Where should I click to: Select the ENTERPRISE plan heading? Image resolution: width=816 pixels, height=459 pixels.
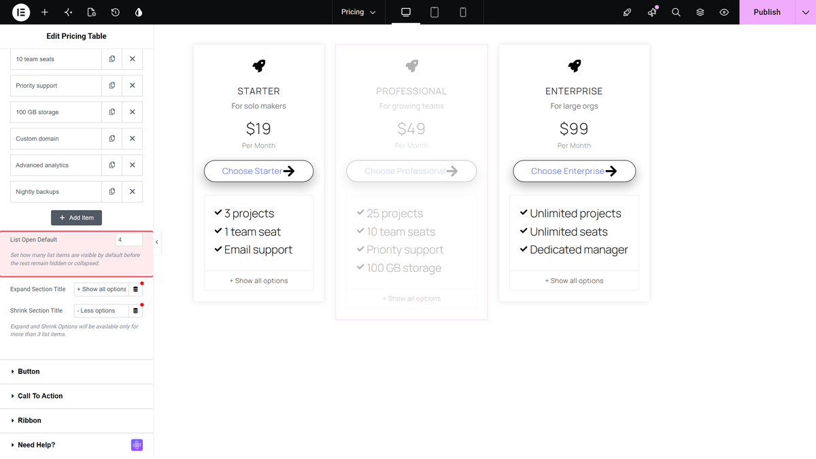click(x=574, y=91)
